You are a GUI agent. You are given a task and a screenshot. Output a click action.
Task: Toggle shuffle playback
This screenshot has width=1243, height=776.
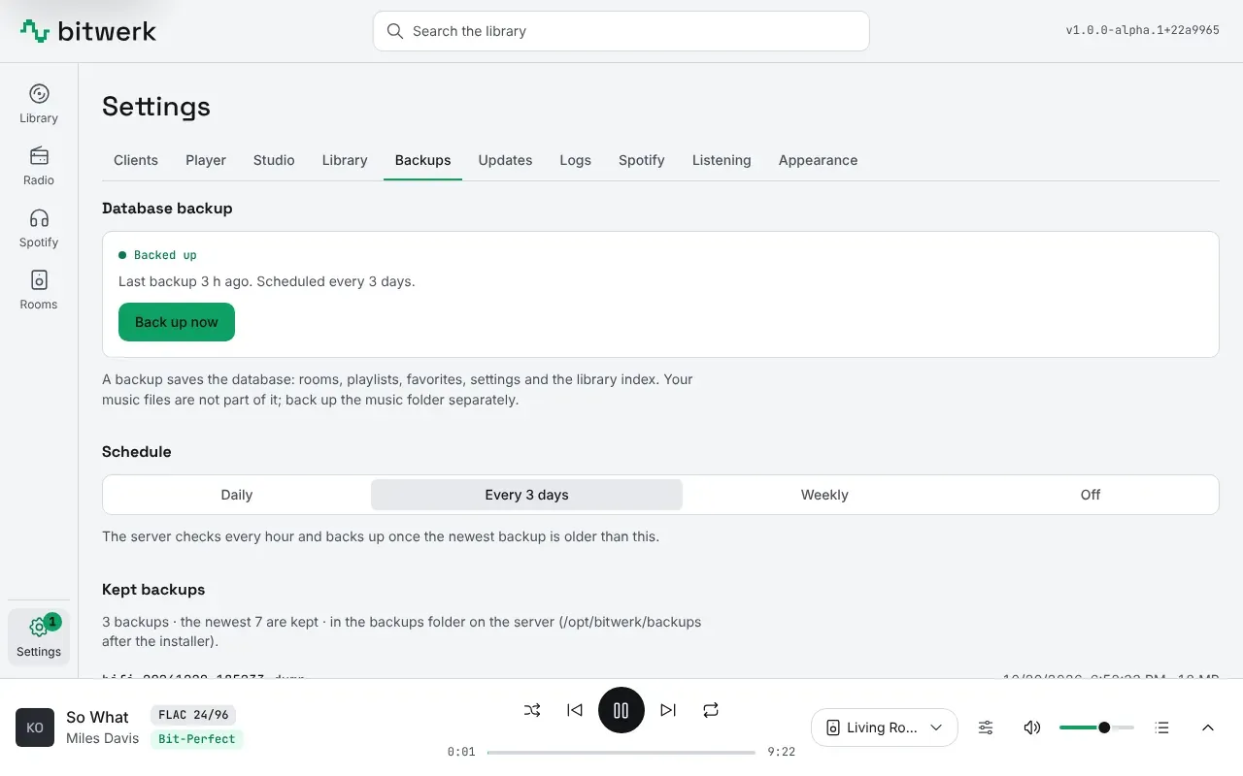(532, 710)
